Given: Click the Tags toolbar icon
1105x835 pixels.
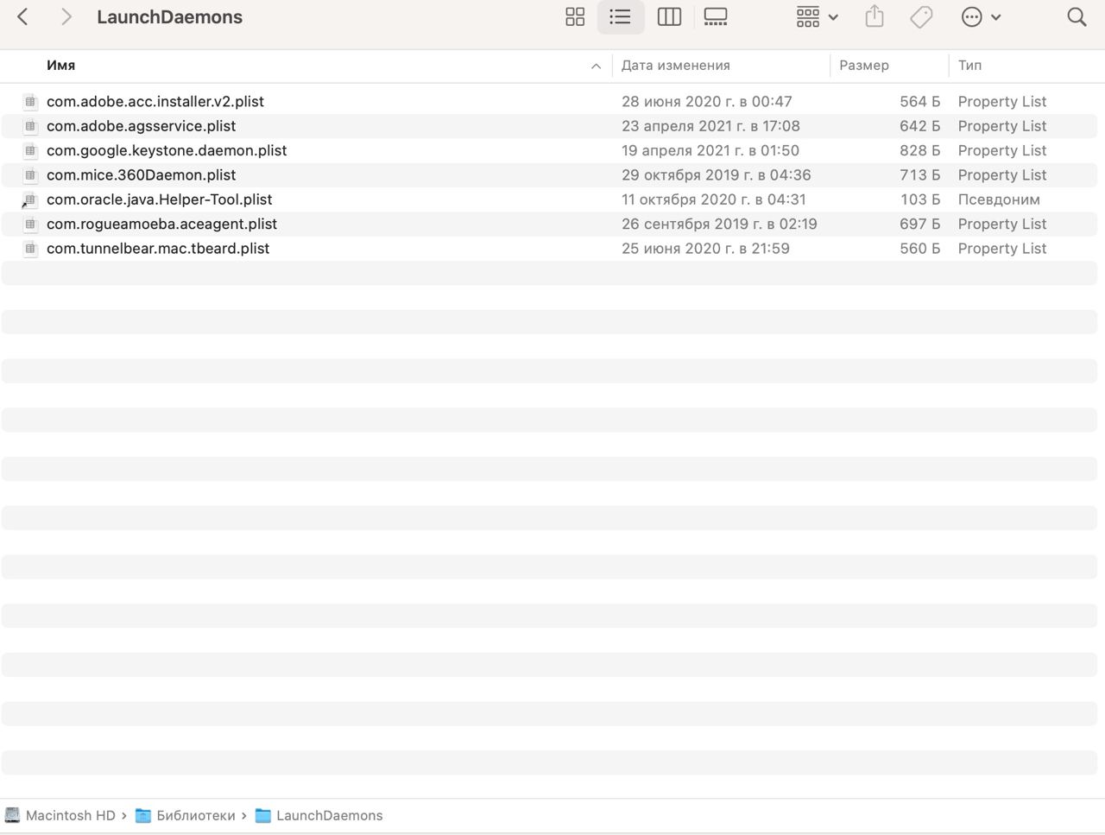Looking at the screenshot, I should coord(921,16).
